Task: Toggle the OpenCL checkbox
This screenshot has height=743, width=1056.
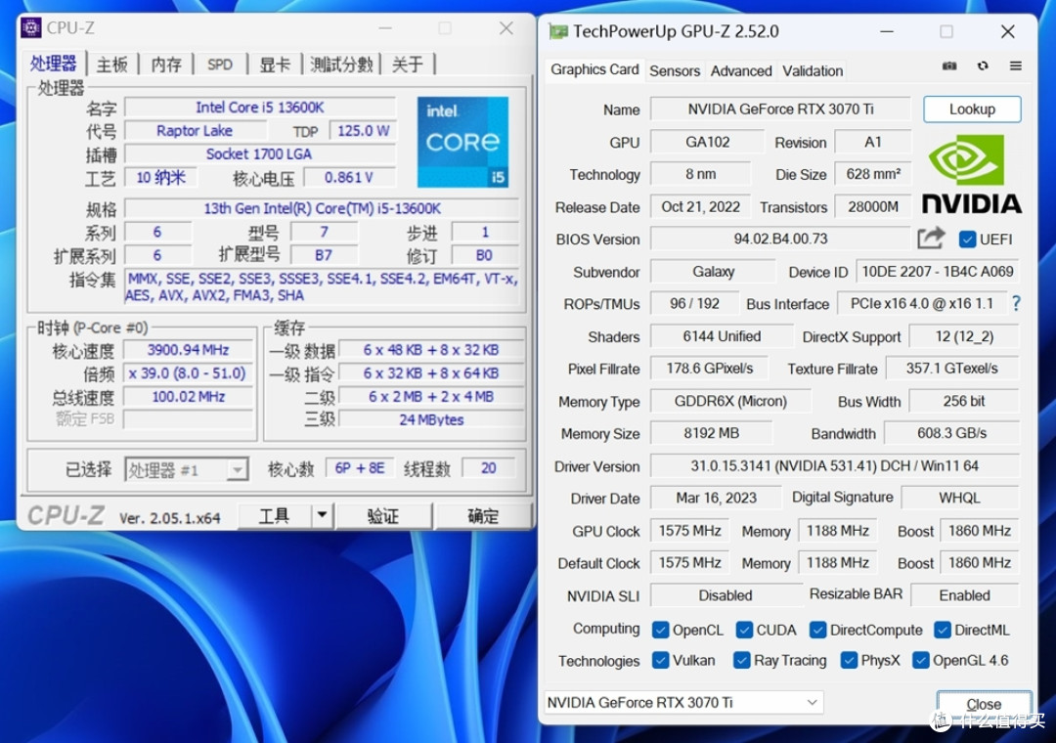Action: 660,630
